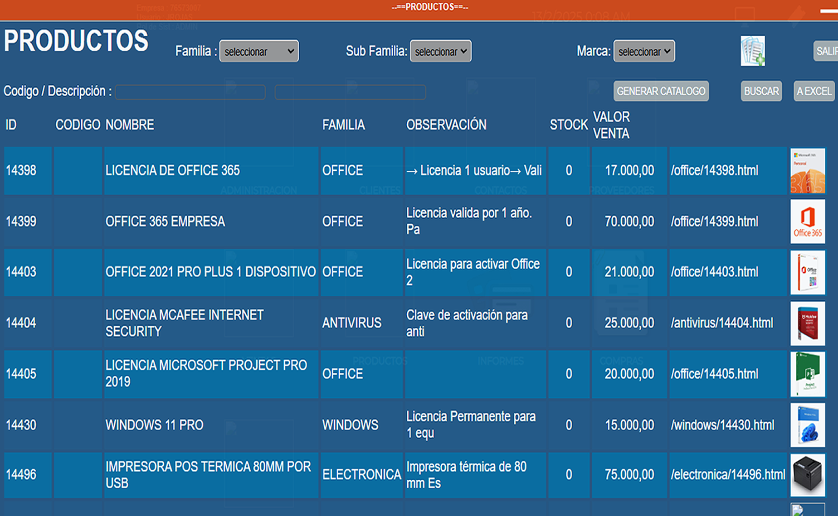The height and width of the screenshot is (516, 838).
Task: Open link /office/14399.html
Action: click(x=714, y=221)
